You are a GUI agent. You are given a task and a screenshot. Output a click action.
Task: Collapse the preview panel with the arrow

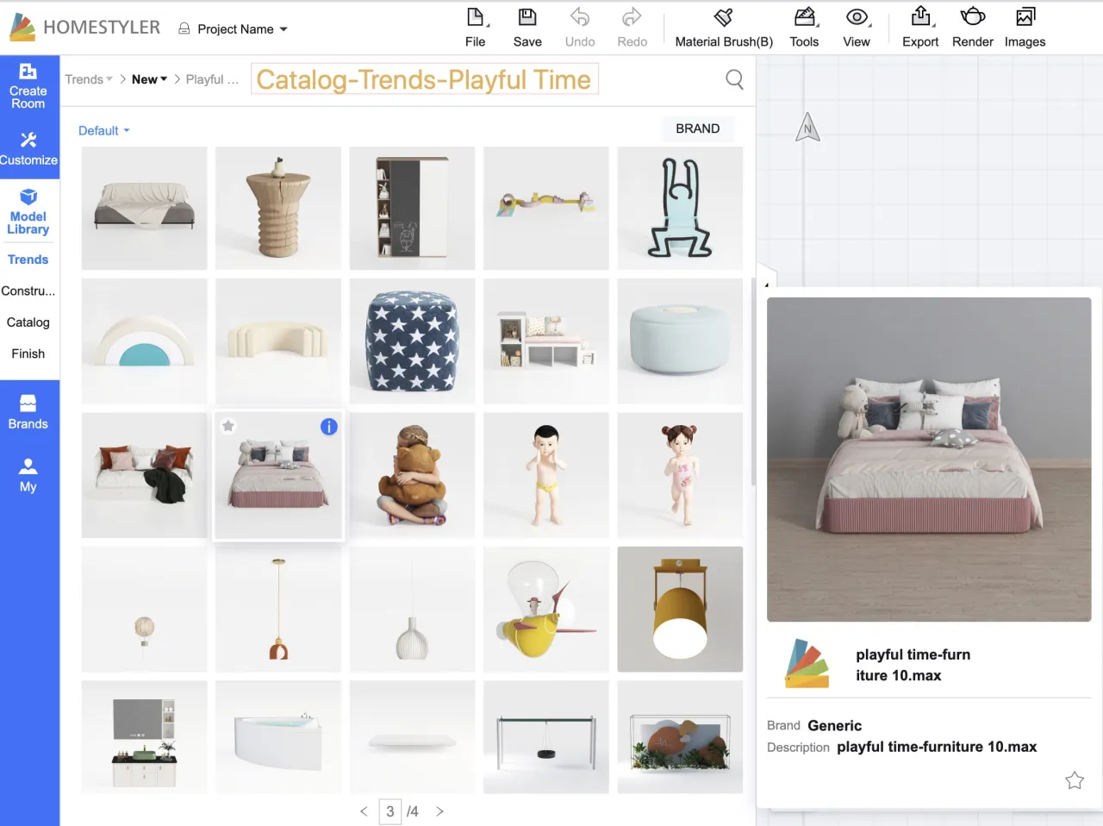pos(765,283)
